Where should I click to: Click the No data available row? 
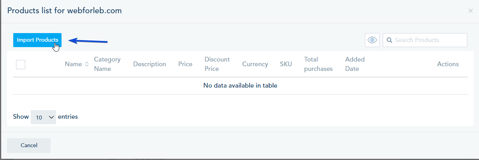coord(240,86)
